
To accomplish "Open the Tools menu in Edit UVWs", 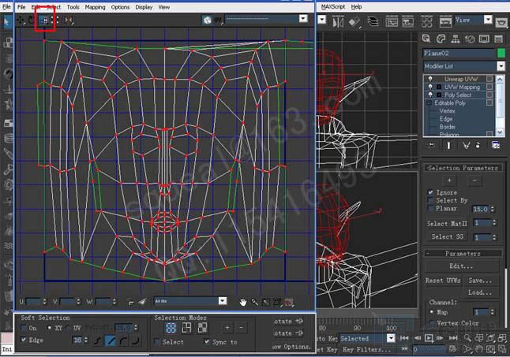I will coord(73,7).
